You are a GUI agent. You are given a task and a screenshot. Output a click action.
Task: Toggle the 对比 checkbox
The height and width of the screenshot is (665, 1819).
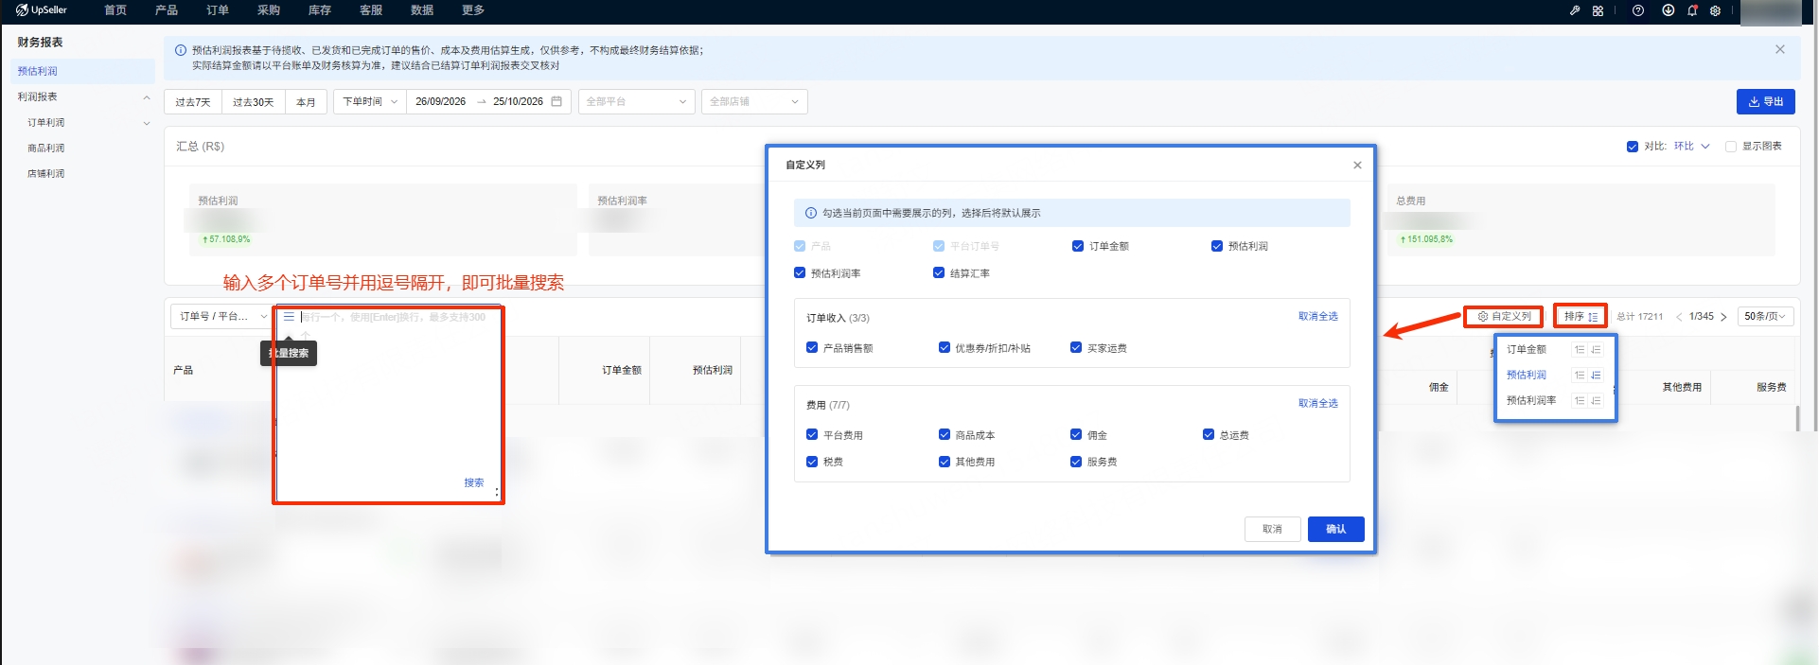coord(1633,147)
